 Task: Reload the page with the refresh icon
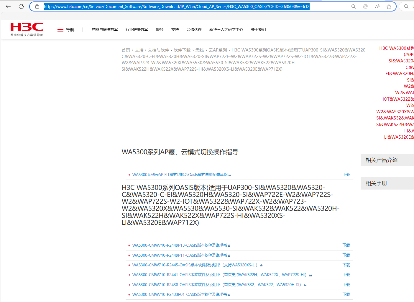tap(21, 6)
